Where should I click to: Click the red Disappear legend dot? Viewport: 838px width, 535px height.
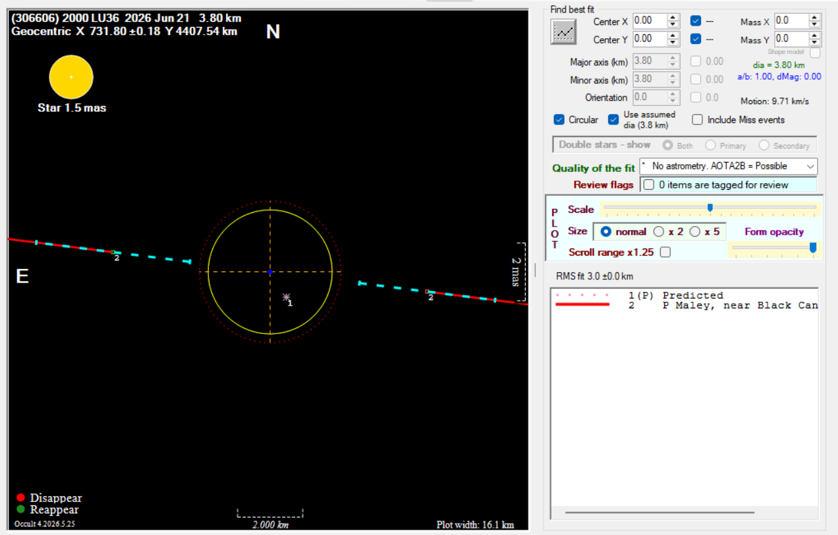20,497
